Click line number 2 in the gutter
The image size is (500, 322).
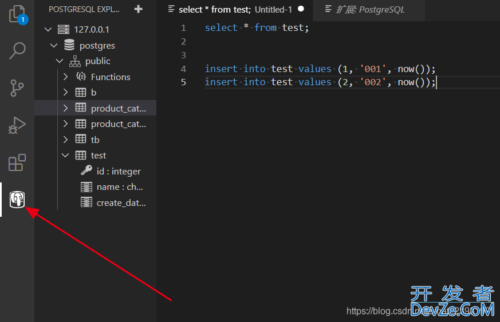pos(183,41)
